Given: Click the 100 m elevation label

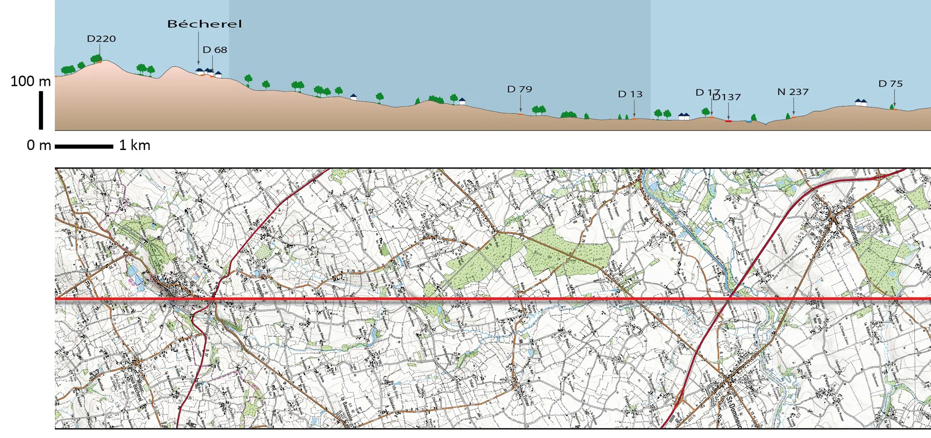Looking at the screenshot, I should tap(31, 81).
